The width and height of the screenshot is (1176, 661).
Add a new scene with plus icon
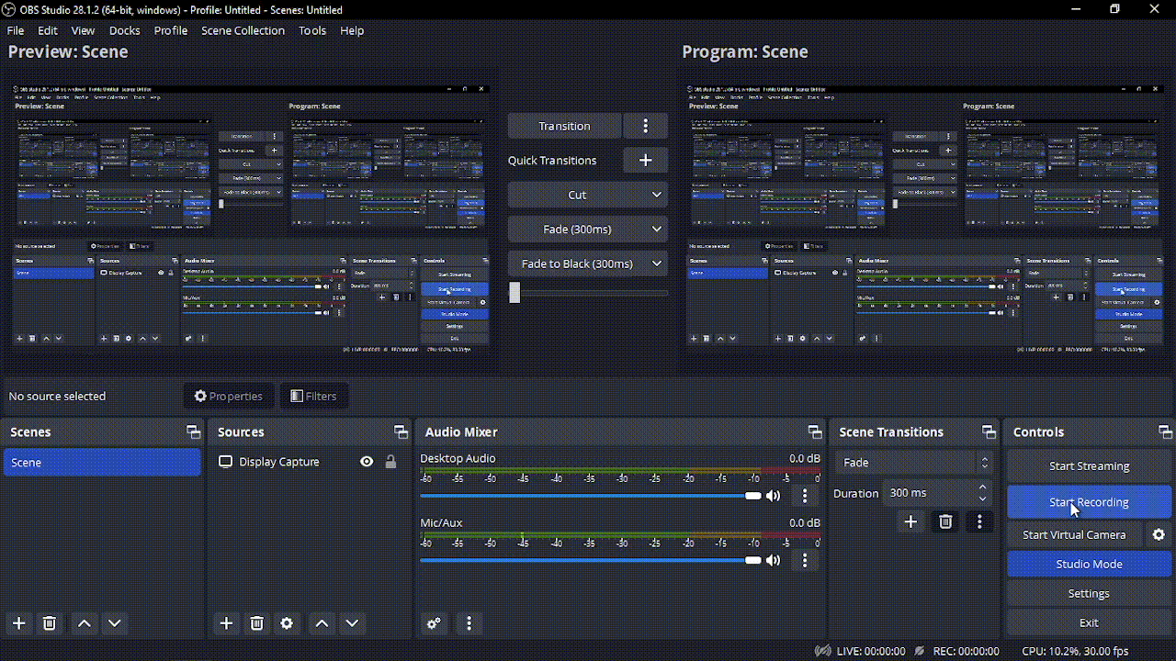[18, 623]
